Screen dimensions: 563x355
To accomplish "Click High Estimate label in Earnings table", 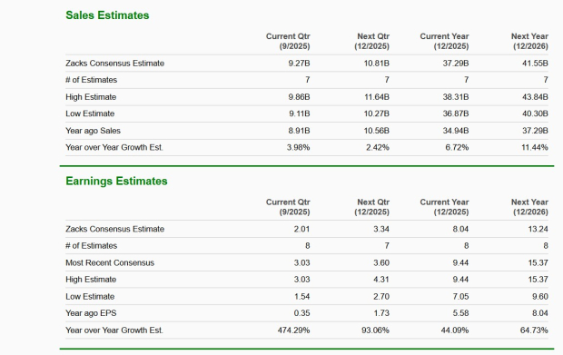I will pyautogui.click(x=91, y=280).
